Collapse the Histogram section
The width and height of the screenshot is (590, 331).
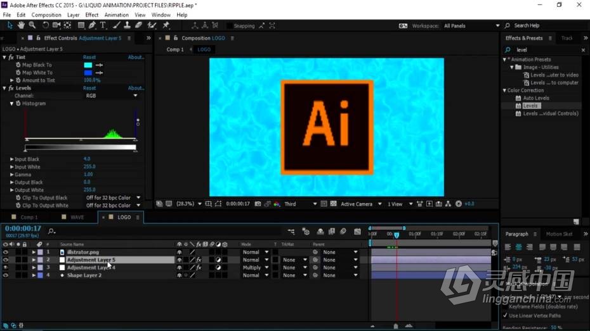pyautogui.click(x=11, y=104)
